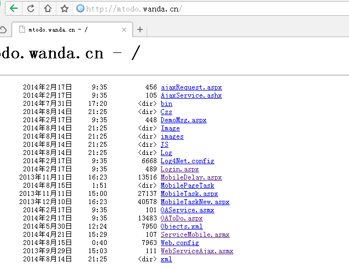Click the time 0:40
This screenshot has height=269, width=349.
[100, 243]
